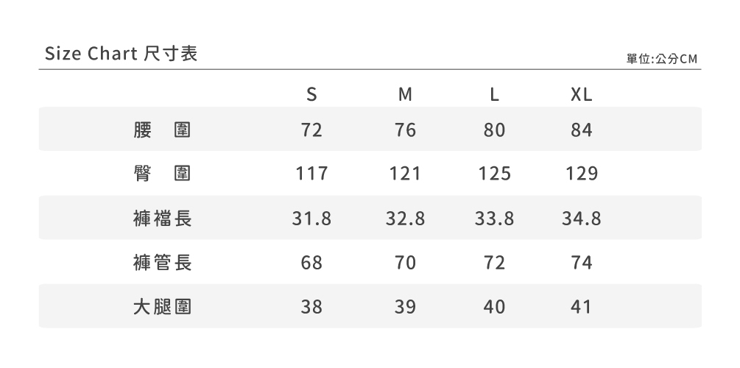Select the L size column header

pyautogui.click(x=495, y=95)
